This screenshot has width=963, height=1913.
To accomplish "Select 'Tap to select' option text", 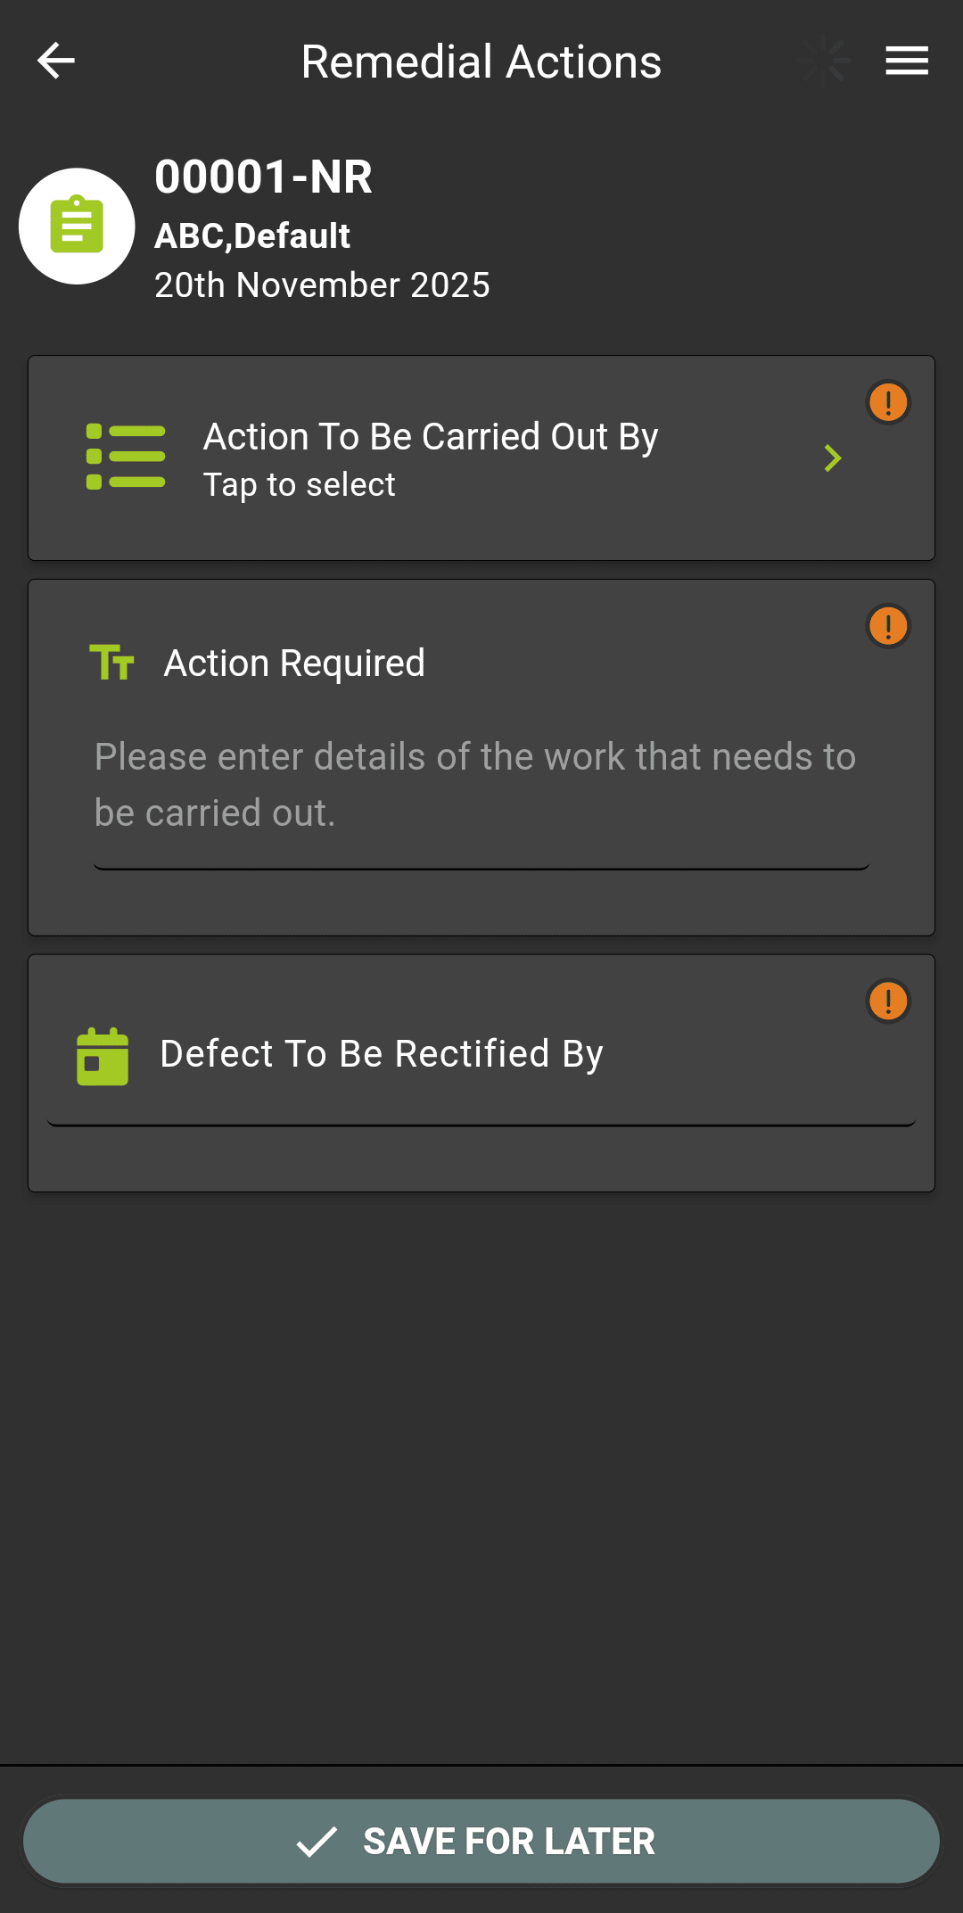I will click(x=300, y=485).
